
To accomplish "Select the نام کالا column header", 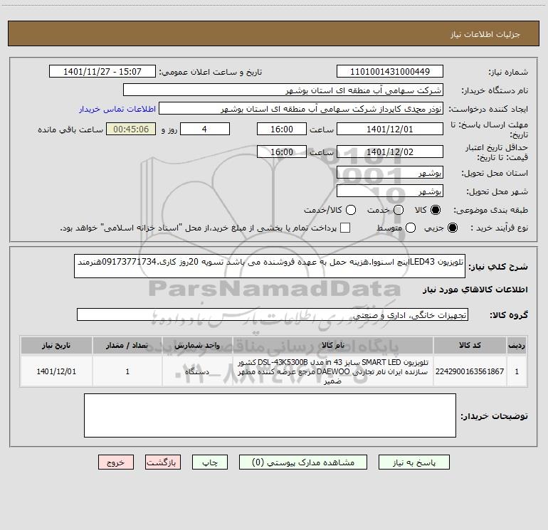I will (x=333, y=345).
